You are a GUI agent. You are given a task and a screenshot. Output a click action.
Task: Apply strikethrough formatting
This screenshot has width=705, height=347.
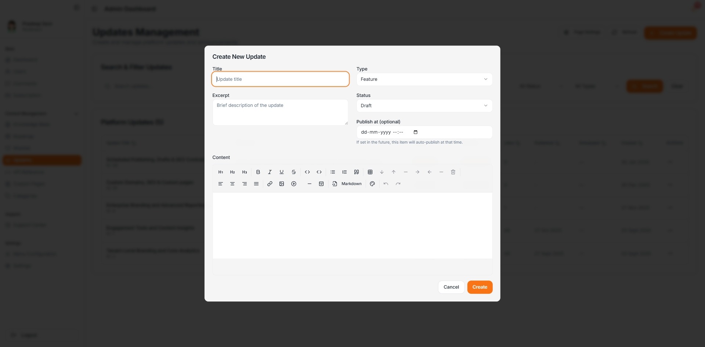[294, 172]
